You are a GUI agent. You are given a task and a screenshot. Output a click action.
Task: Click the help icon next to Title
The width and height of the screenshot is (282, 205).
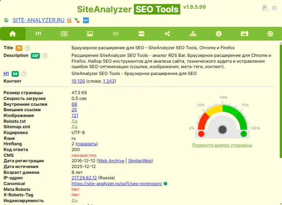28,48
